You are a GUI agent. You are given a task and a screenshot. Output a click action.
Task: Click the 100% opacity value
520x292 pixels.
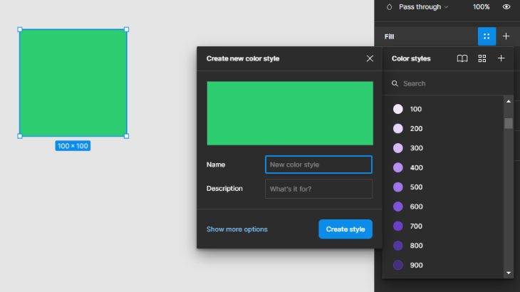coord(481,7)
